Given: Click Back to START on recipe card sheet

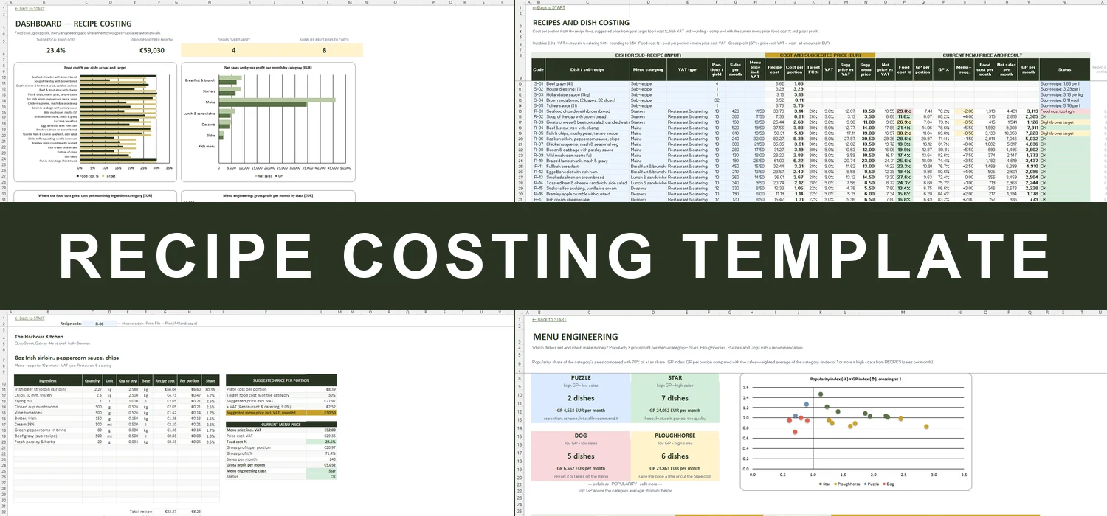Looking at the screenshot, I should tap(30, 318).
